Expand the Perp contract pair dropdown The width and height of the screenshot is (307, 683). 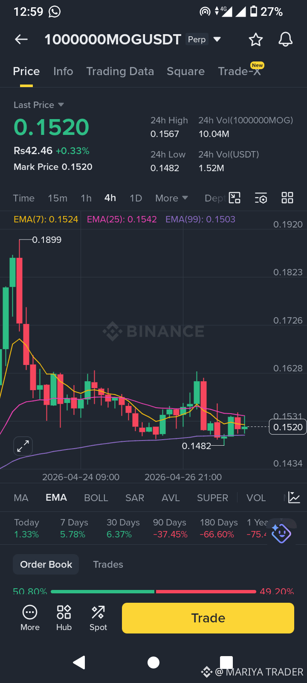click(x=217, y=39)
